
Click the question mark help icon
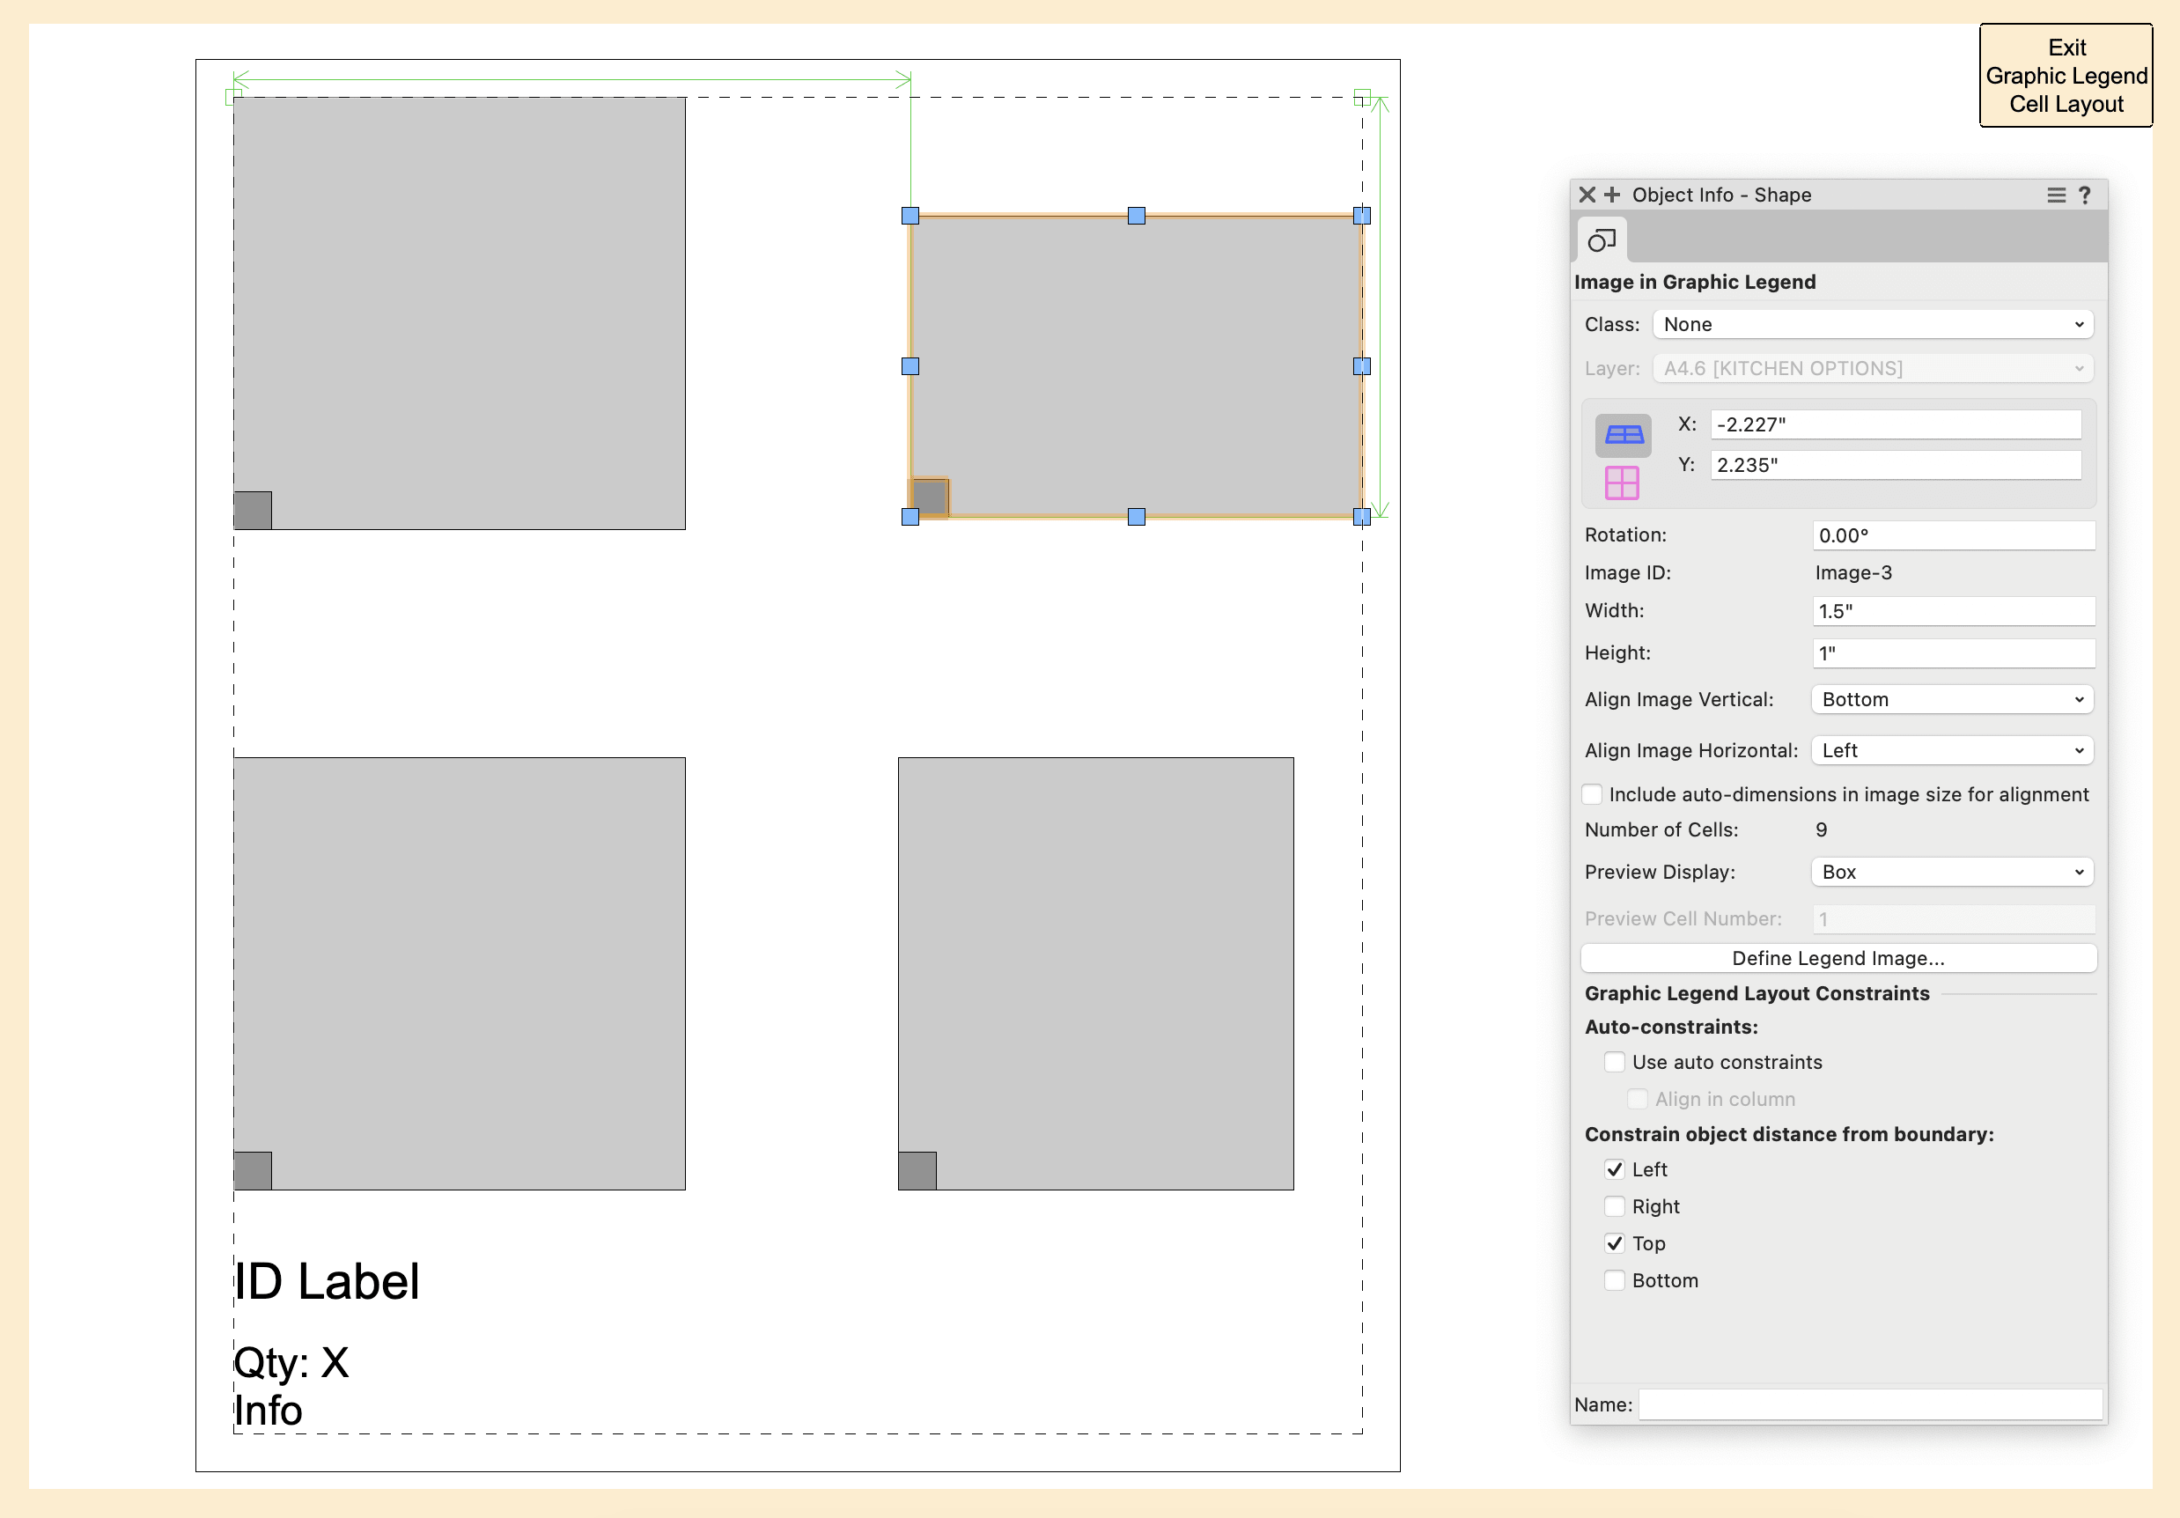[x=2085, y=195]
